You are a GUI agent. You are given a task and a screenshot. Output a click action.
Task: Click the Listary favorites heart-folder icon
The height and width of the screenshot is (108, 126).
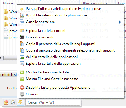(6, 102)
